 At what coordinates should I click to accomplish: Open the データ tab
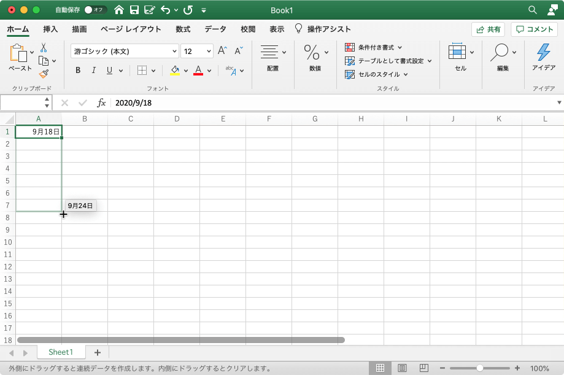click(x=215, y=29)
